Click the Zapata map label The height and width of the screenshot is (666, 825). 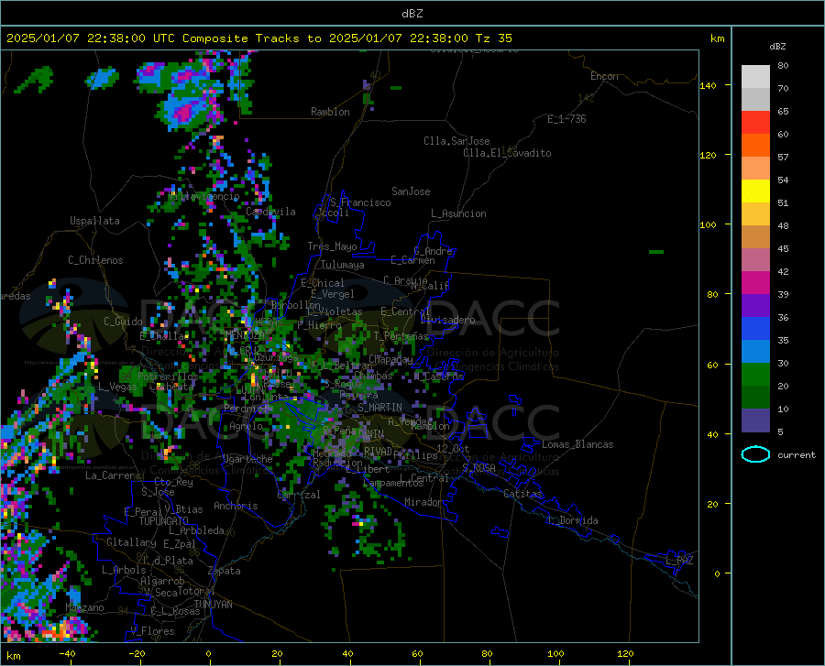[225, 571]
